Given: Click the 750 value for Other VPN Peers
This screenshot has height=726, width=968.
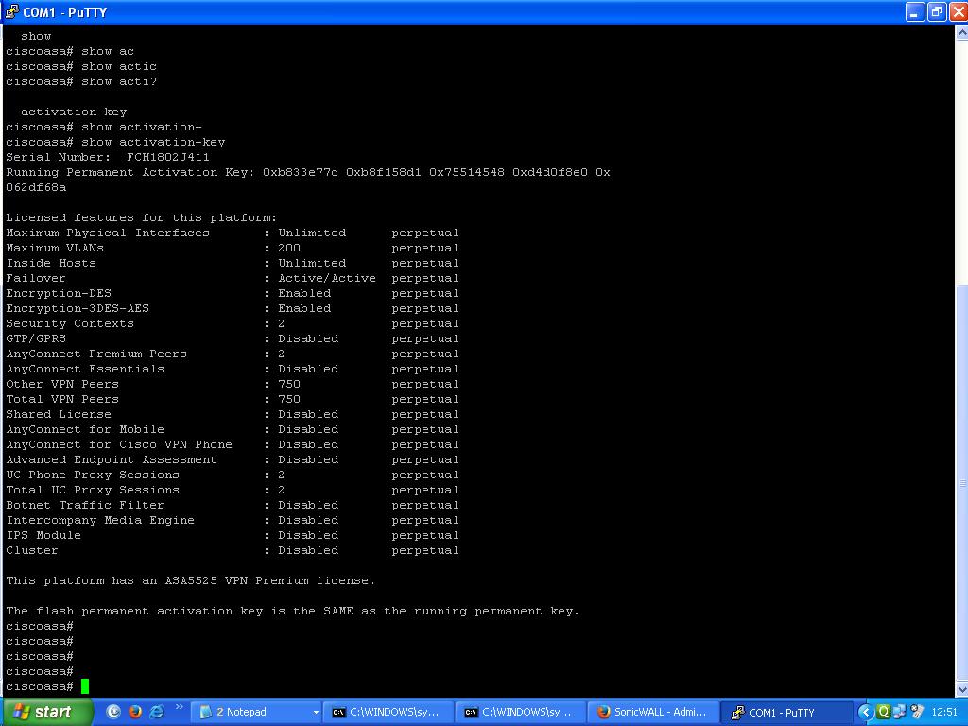Looking at the screenshot, I should point(289,384).
